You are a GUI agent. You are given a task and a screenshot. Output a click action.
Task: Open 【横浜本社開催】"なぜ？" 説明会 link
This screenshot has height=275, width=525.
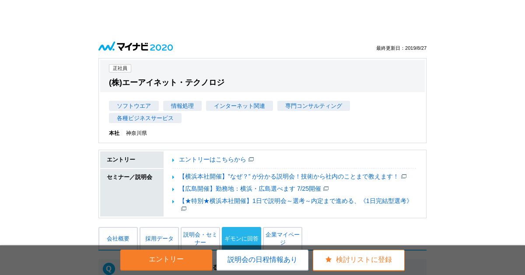289,176
